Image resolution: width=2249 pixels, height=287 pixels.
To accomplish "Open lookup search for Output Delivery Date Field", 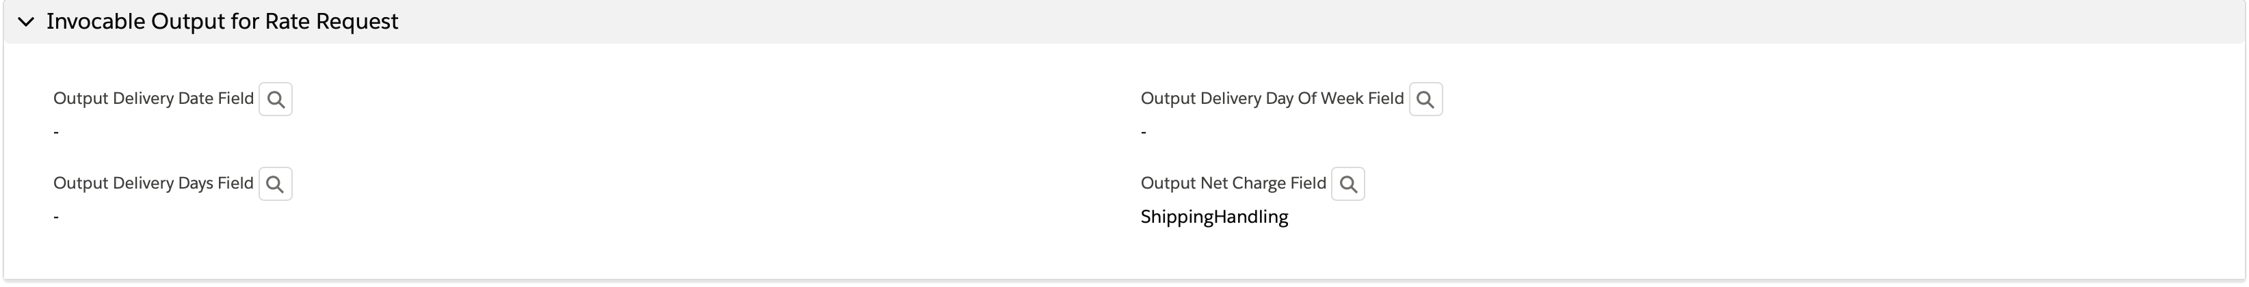I will 275,100.
